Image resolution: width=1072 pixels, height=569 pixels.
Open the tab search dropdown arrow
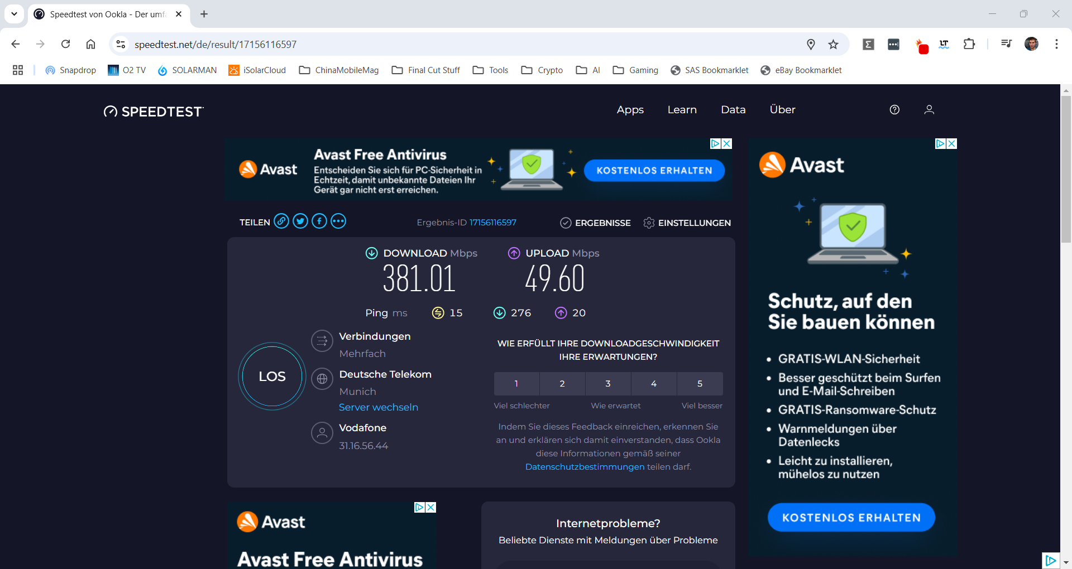[x=14, y=14]
